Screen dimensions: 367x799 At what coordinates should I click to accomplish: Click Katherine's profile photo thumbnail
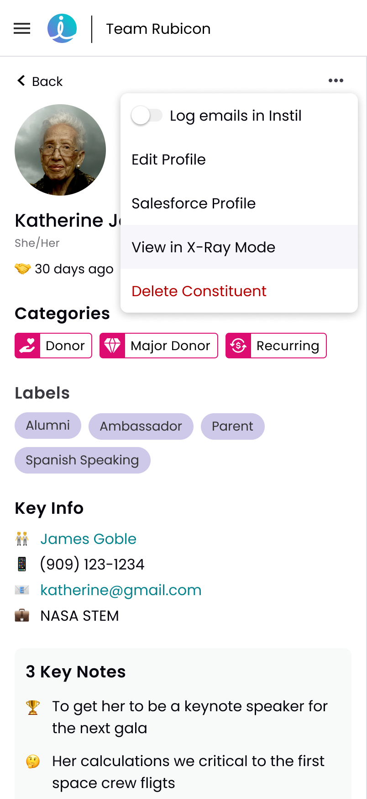(60, 150)
